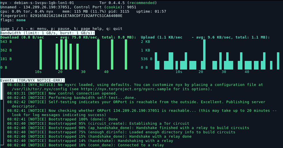
Task: Select the Events (TOR/NYX NOTICE-ERR) header
Action: tap(32, 80)
